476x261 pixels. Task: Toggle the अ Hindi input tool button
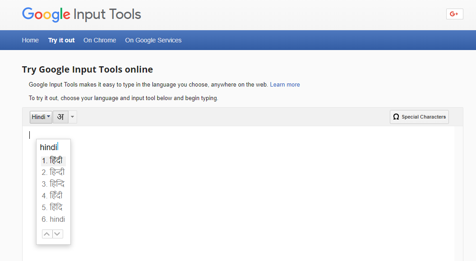click(x=60, y=117)
